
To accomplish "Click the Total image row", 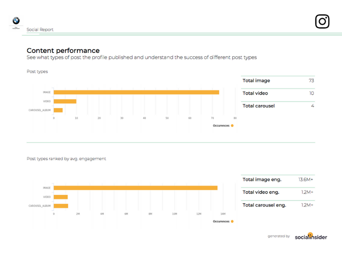I will 278,81.
